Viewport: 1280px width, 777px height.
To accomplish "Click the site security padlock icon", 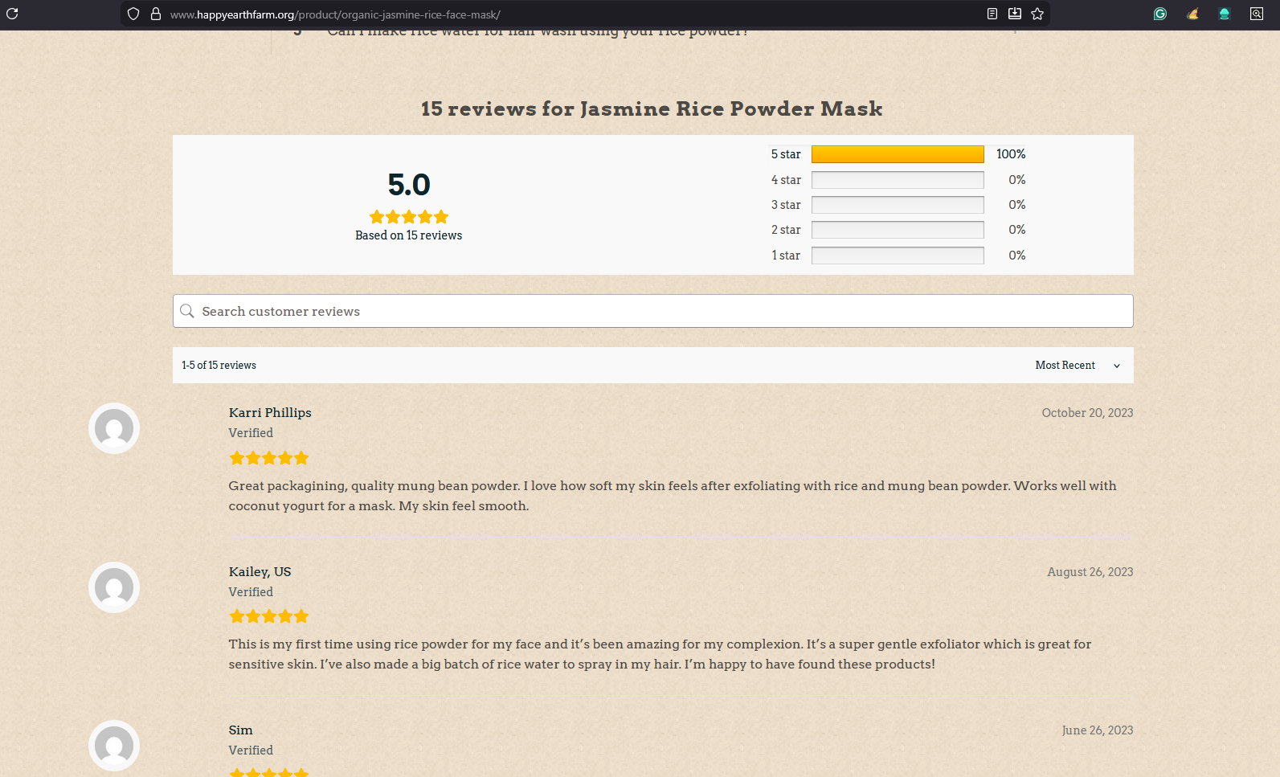I will tap(156, 14).
